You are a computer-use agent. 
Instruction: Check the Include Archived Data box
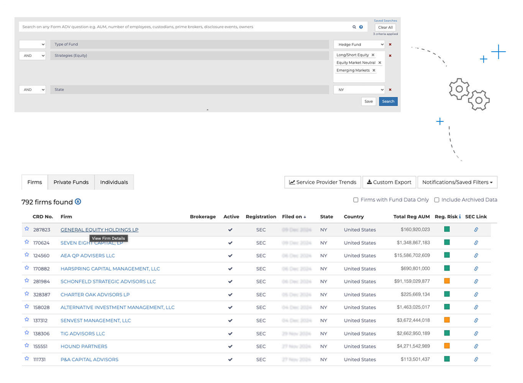pyautogui.click(x=436, y=200)
